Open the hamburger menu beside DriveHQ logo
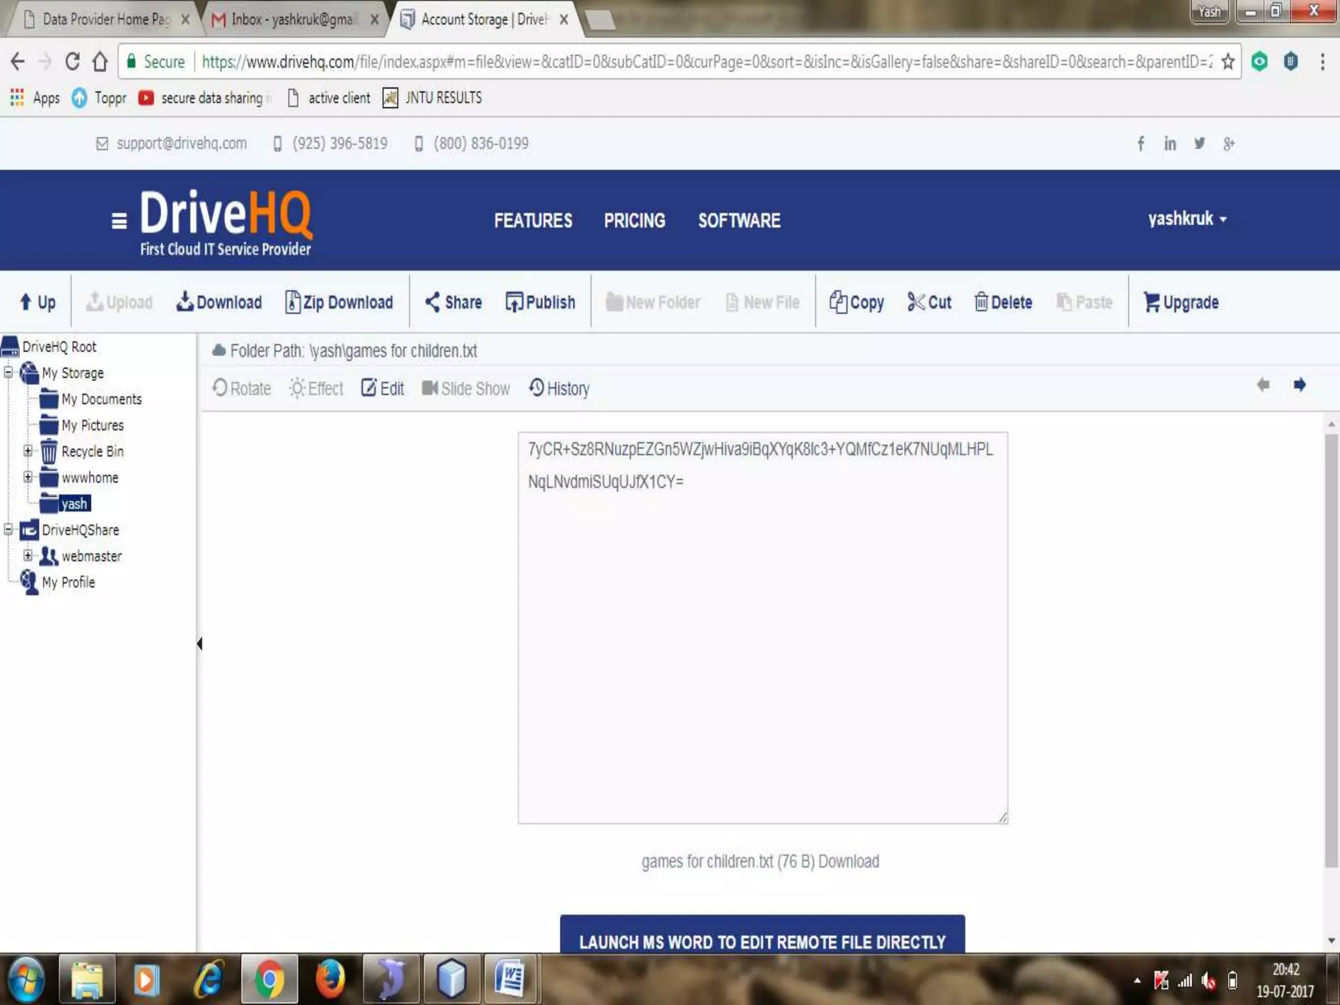The height and width of the screenshot is (1005, 1340). [x=119, y=221]
